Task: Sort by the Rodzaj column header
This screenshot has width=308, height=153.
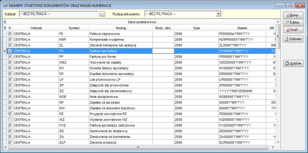Action: pos(121,28)
